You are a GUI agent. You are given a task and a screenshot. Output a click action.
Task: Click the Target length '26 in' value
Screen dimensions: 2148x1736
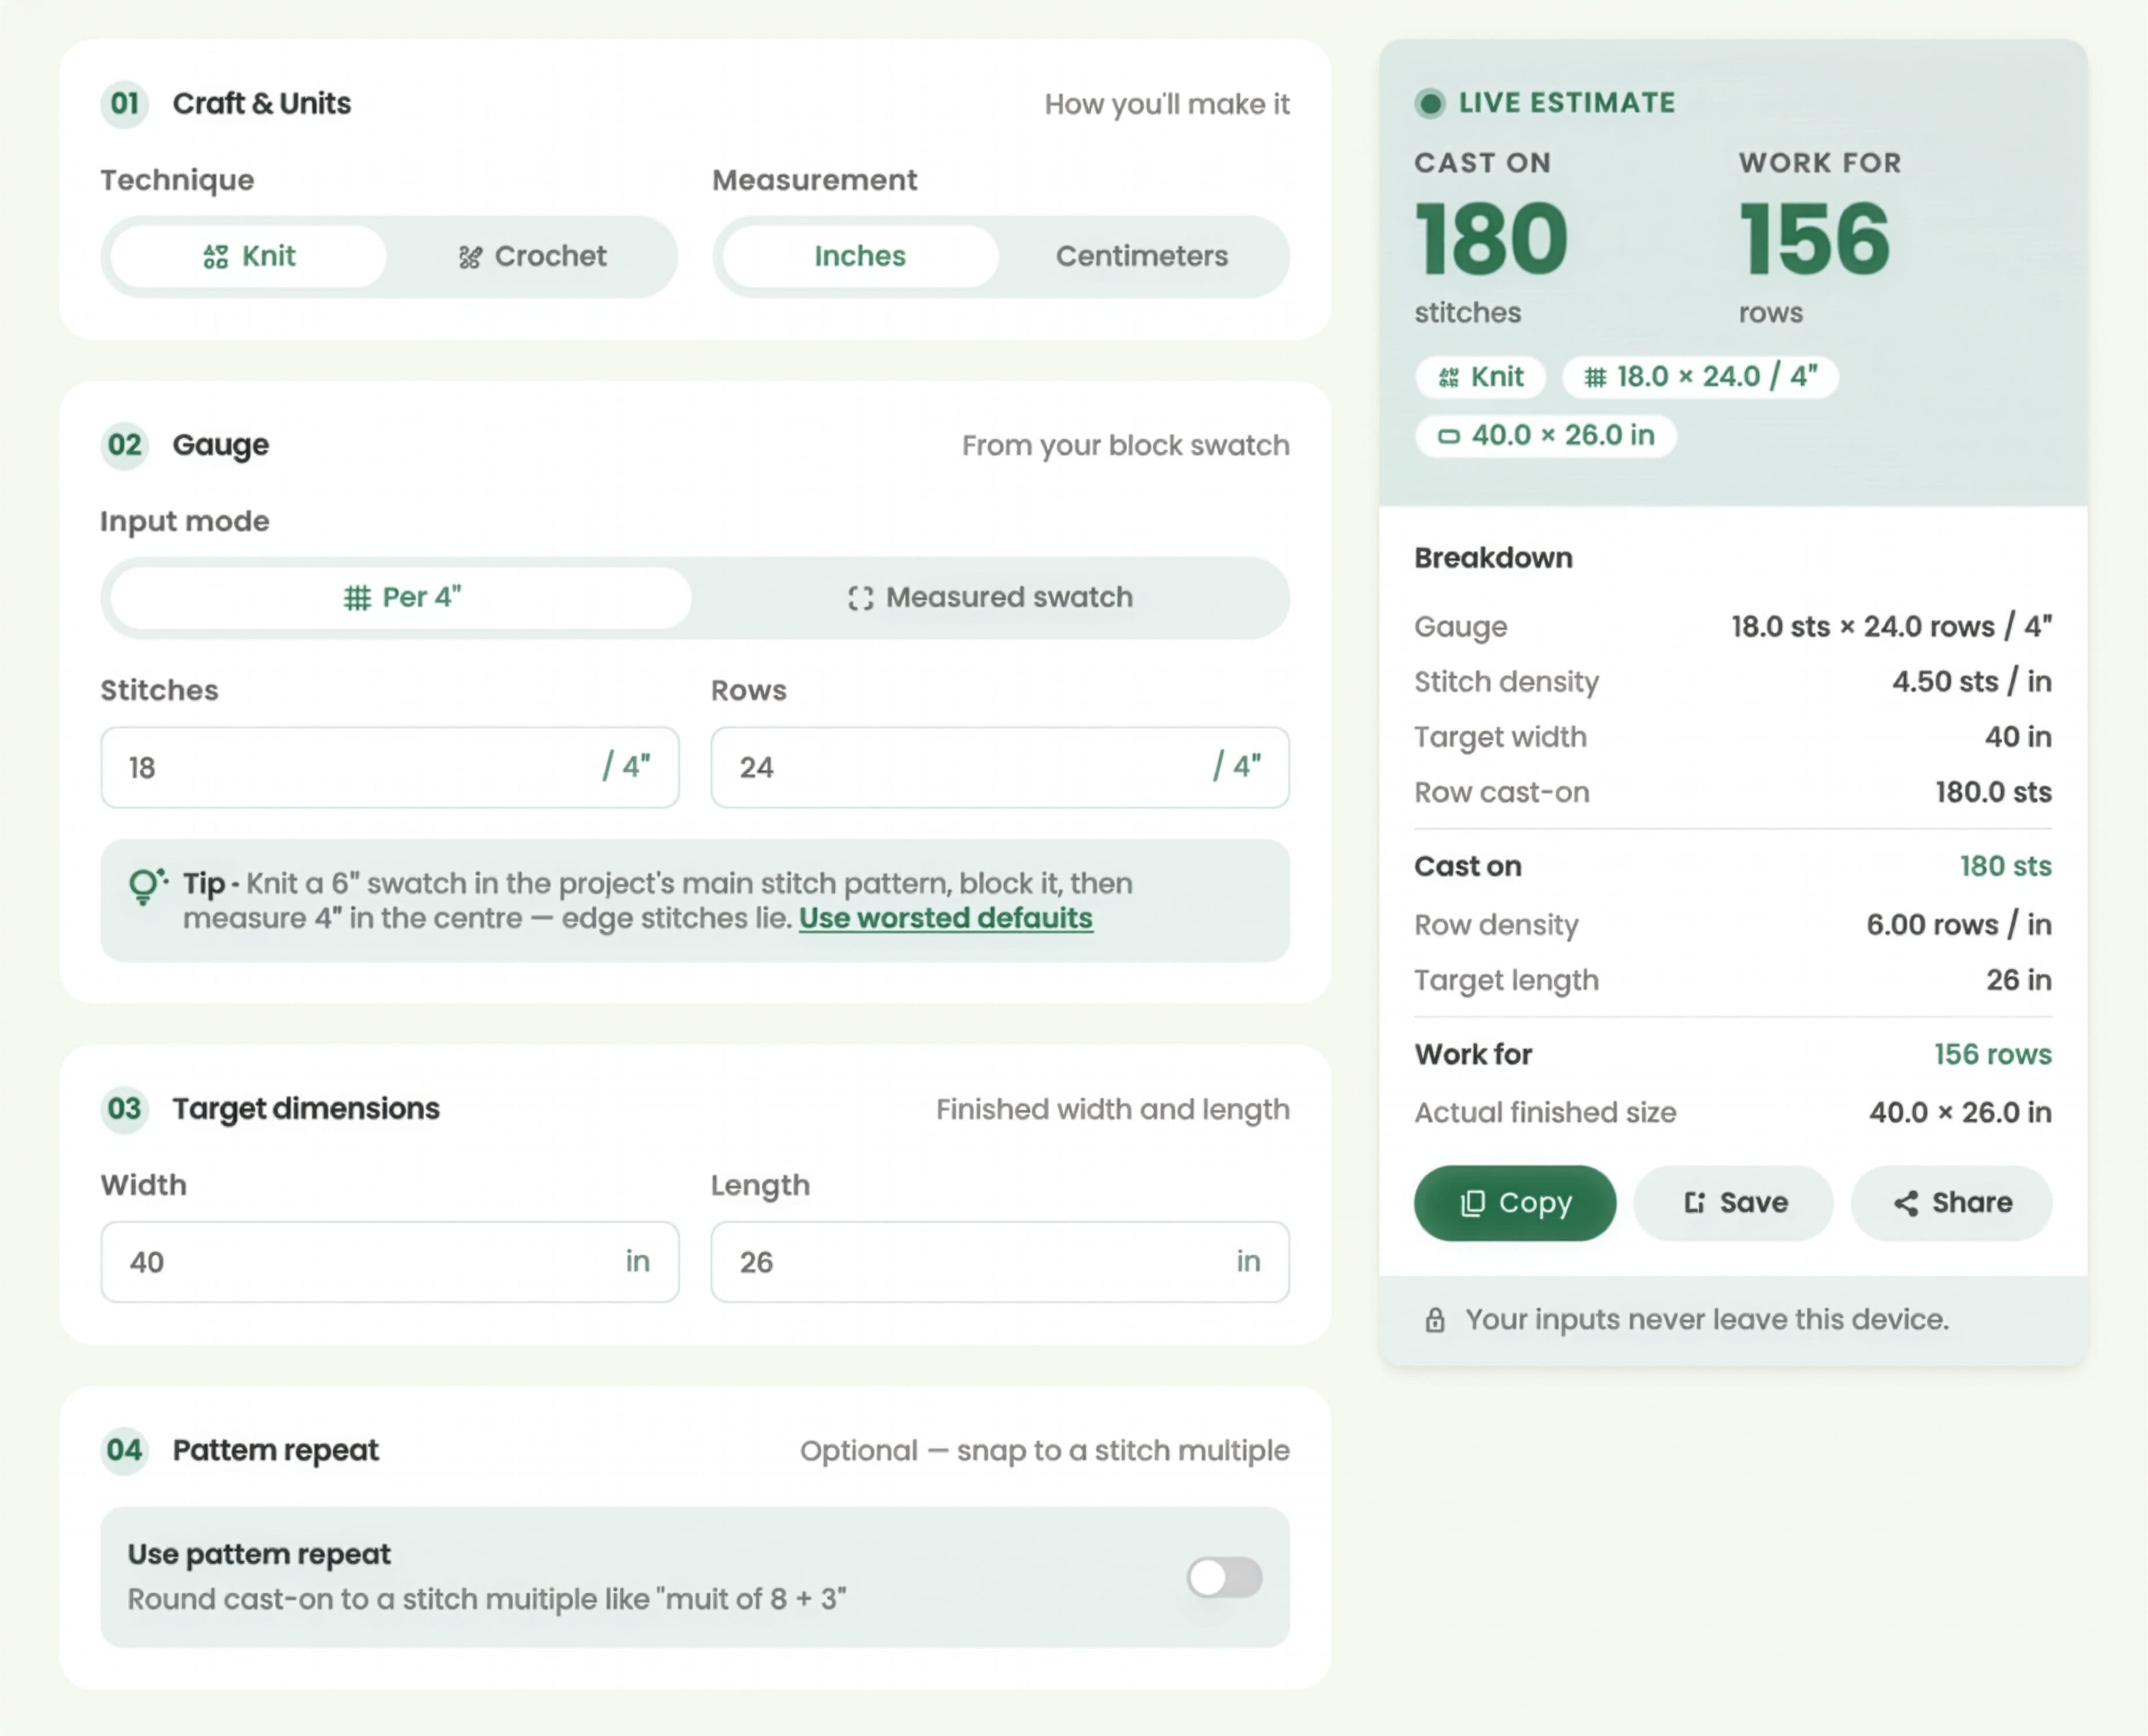2018,980
